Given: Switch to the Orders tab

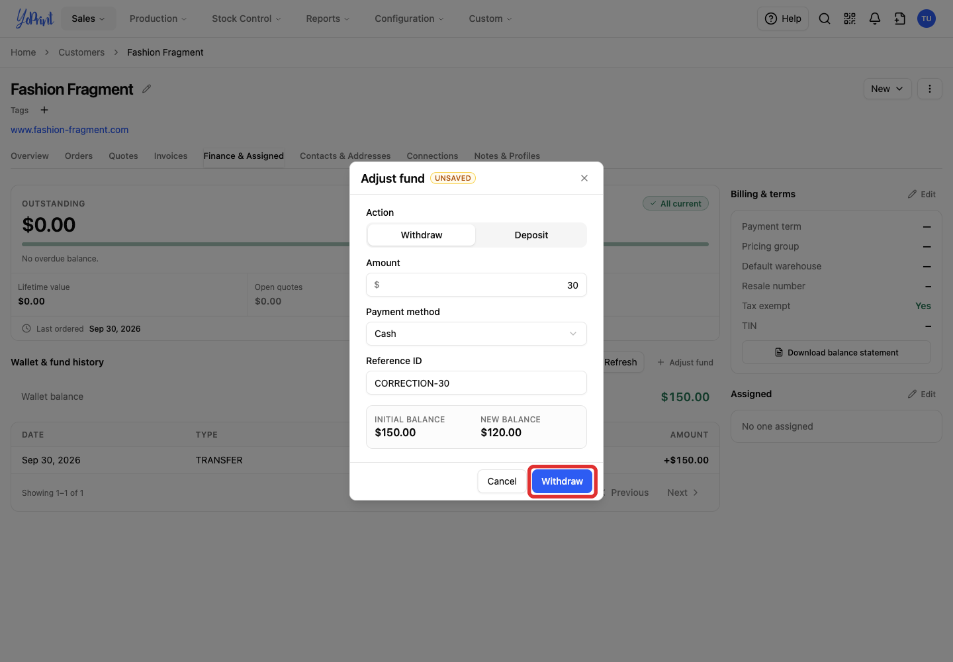Looking at the screenshot, I should point(79,156).
